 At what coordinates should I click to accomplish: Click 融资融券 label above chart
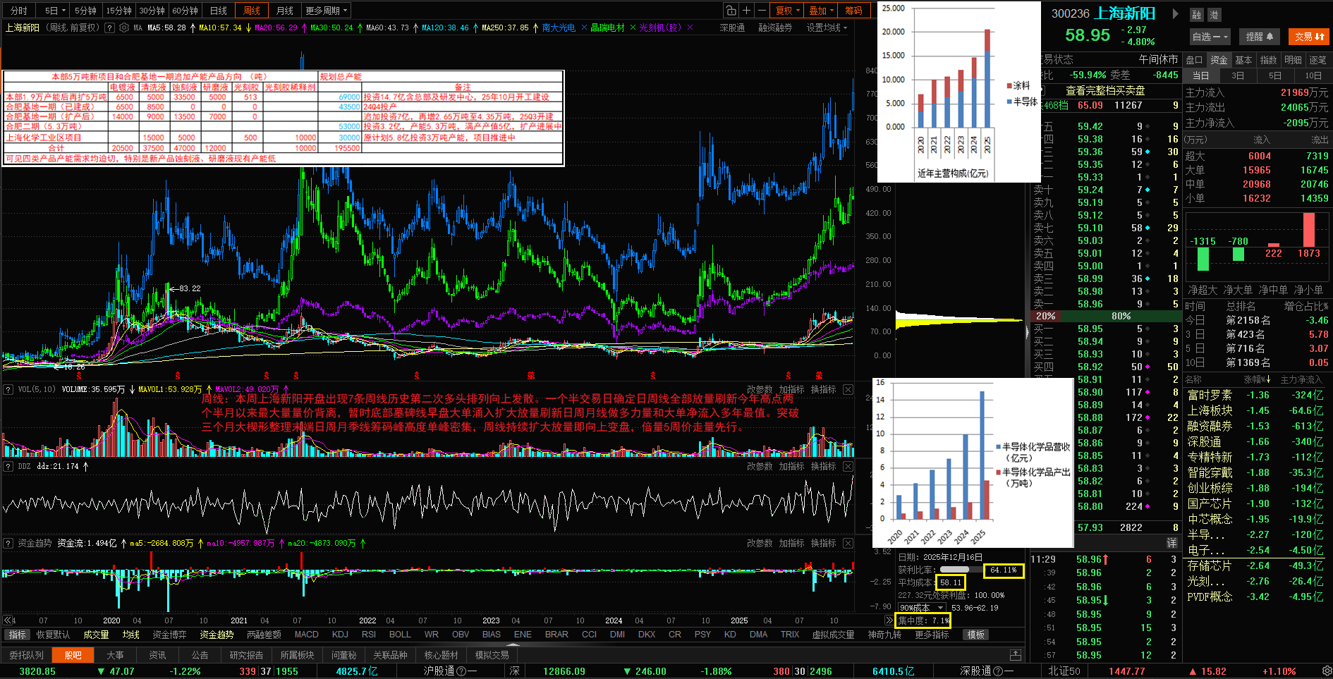(775, 27)
